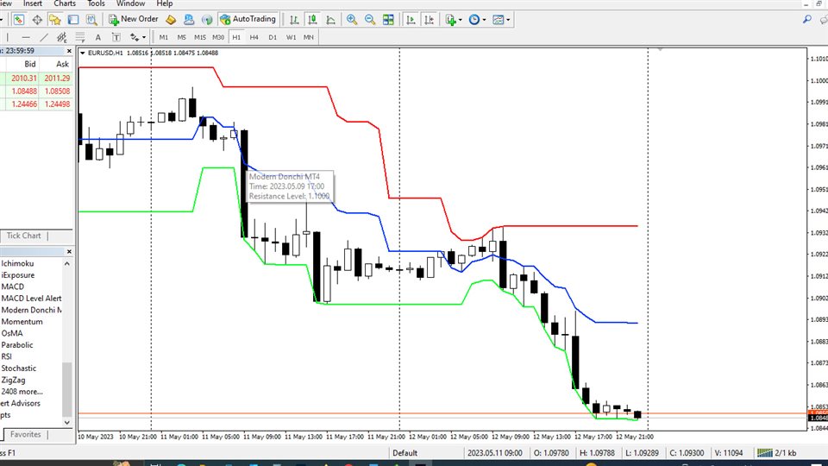Open the templates dropdown

tap(501, 19)
